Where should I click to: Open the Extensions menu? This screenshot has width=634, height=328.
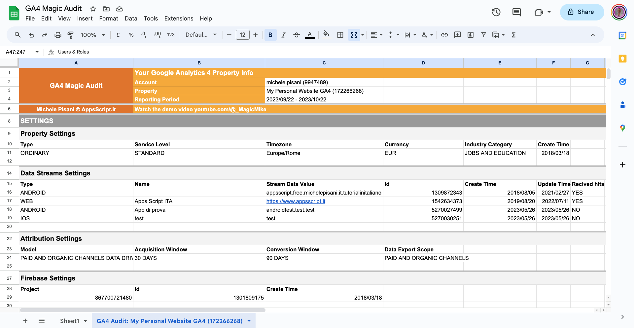coord(179,18)
